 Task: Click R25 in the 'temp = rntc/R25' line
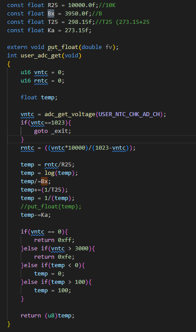click(67, 165)
